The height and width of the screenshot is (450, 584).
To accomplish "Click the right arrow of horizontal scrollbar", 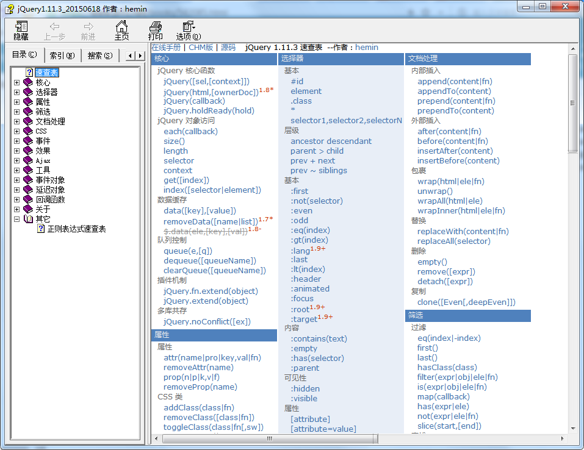I will [x=562, y=438].
